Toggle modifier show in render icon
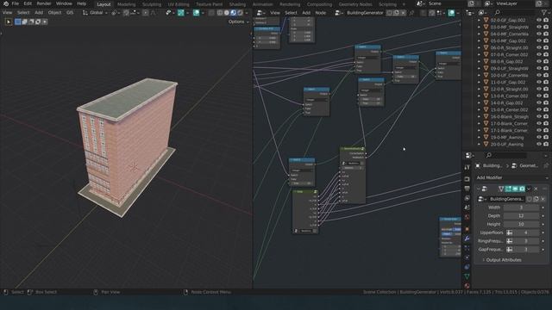Screen dimensions: 552x310 pyautogui.click(x=522, y=189)
